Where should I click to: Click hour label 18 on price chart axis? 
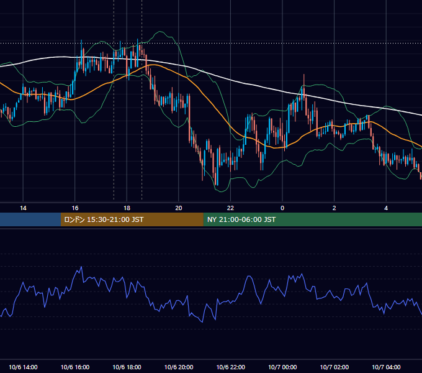tap(127, 208)
